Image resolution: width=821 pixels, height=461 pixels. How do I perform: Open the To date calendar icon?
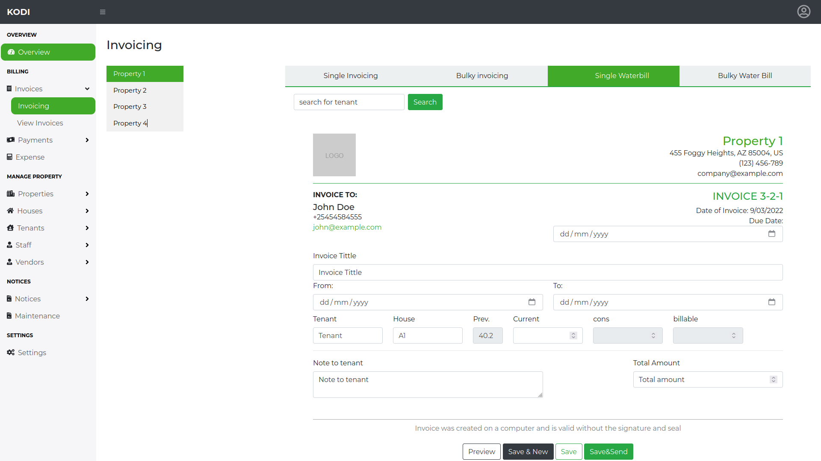pyautogui.click(x=771, y=302)
